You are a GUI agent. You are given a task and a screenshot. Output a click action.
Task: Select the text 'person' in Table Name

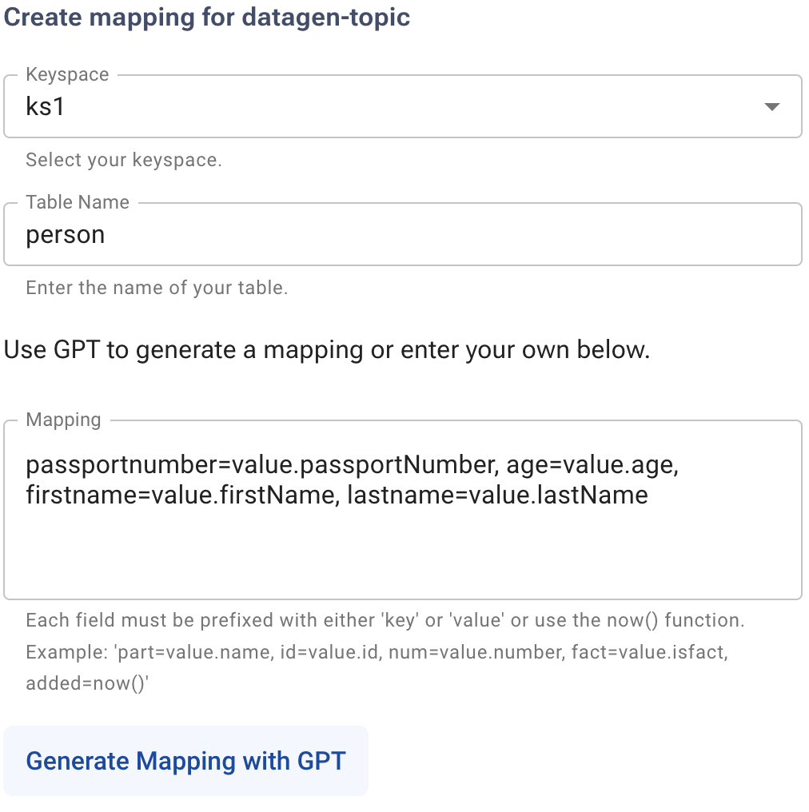pos(65,234)
